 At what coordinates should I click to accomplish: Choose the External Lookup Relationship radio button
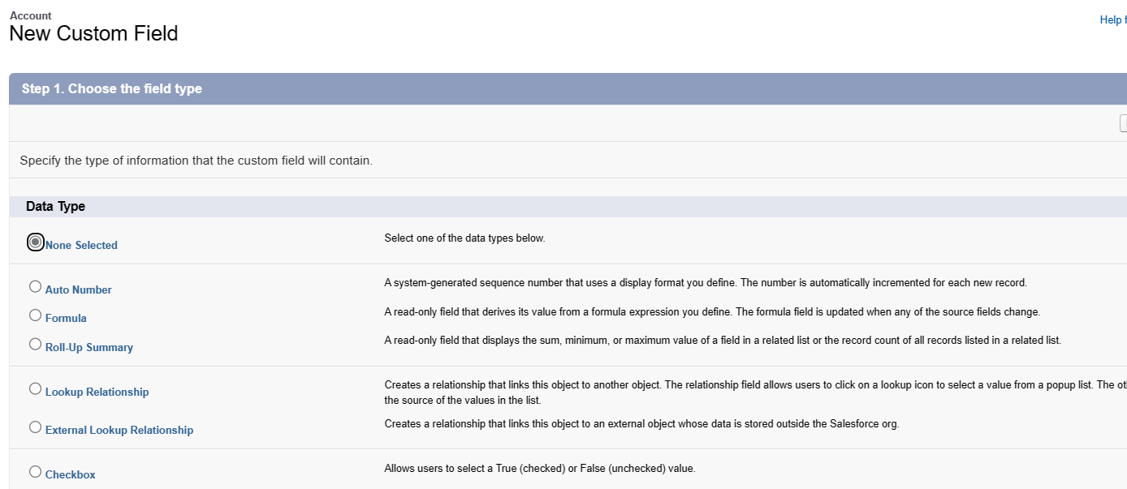[35, 427]
